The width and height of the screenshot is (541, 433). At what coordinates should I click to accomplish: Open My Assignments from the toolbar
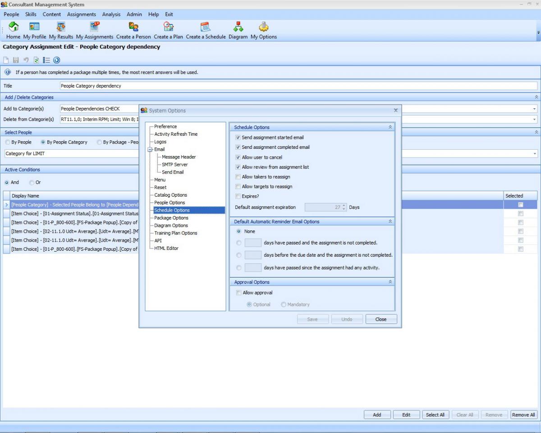click(95, 27)
